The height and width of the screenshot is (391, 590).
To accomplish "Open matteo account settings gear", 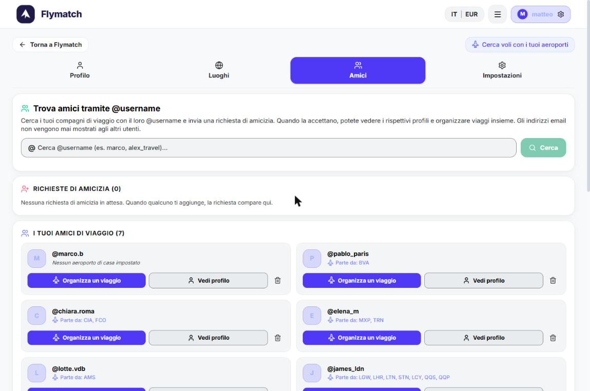I will click(x=561, y=14).
